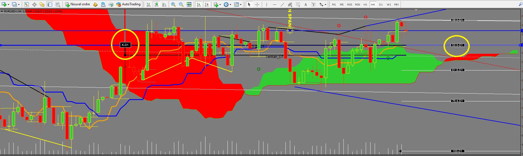Pick the Fibonacci retracement drawing tool
Screen dimensions: 523x156
click(298, 4)
